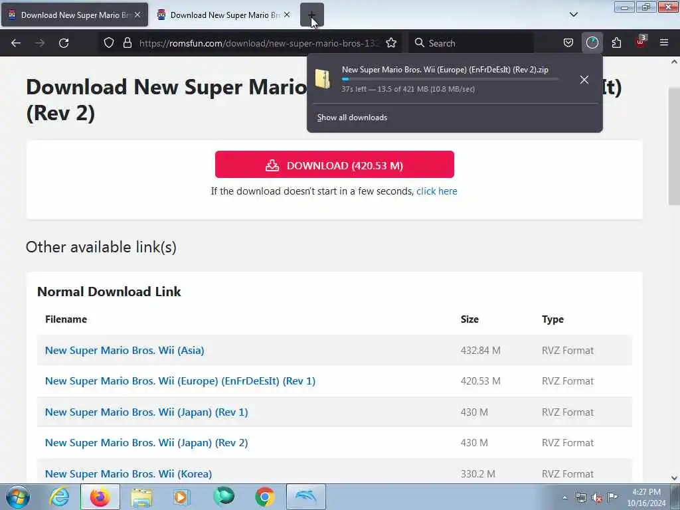The image size is (680, 510).
Task: Open the Windows Start menu
Action: point(18,497)
